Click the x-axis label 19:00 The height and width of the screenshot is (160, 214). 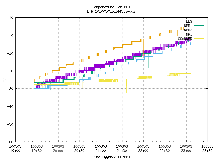click(x=15, y=151)
